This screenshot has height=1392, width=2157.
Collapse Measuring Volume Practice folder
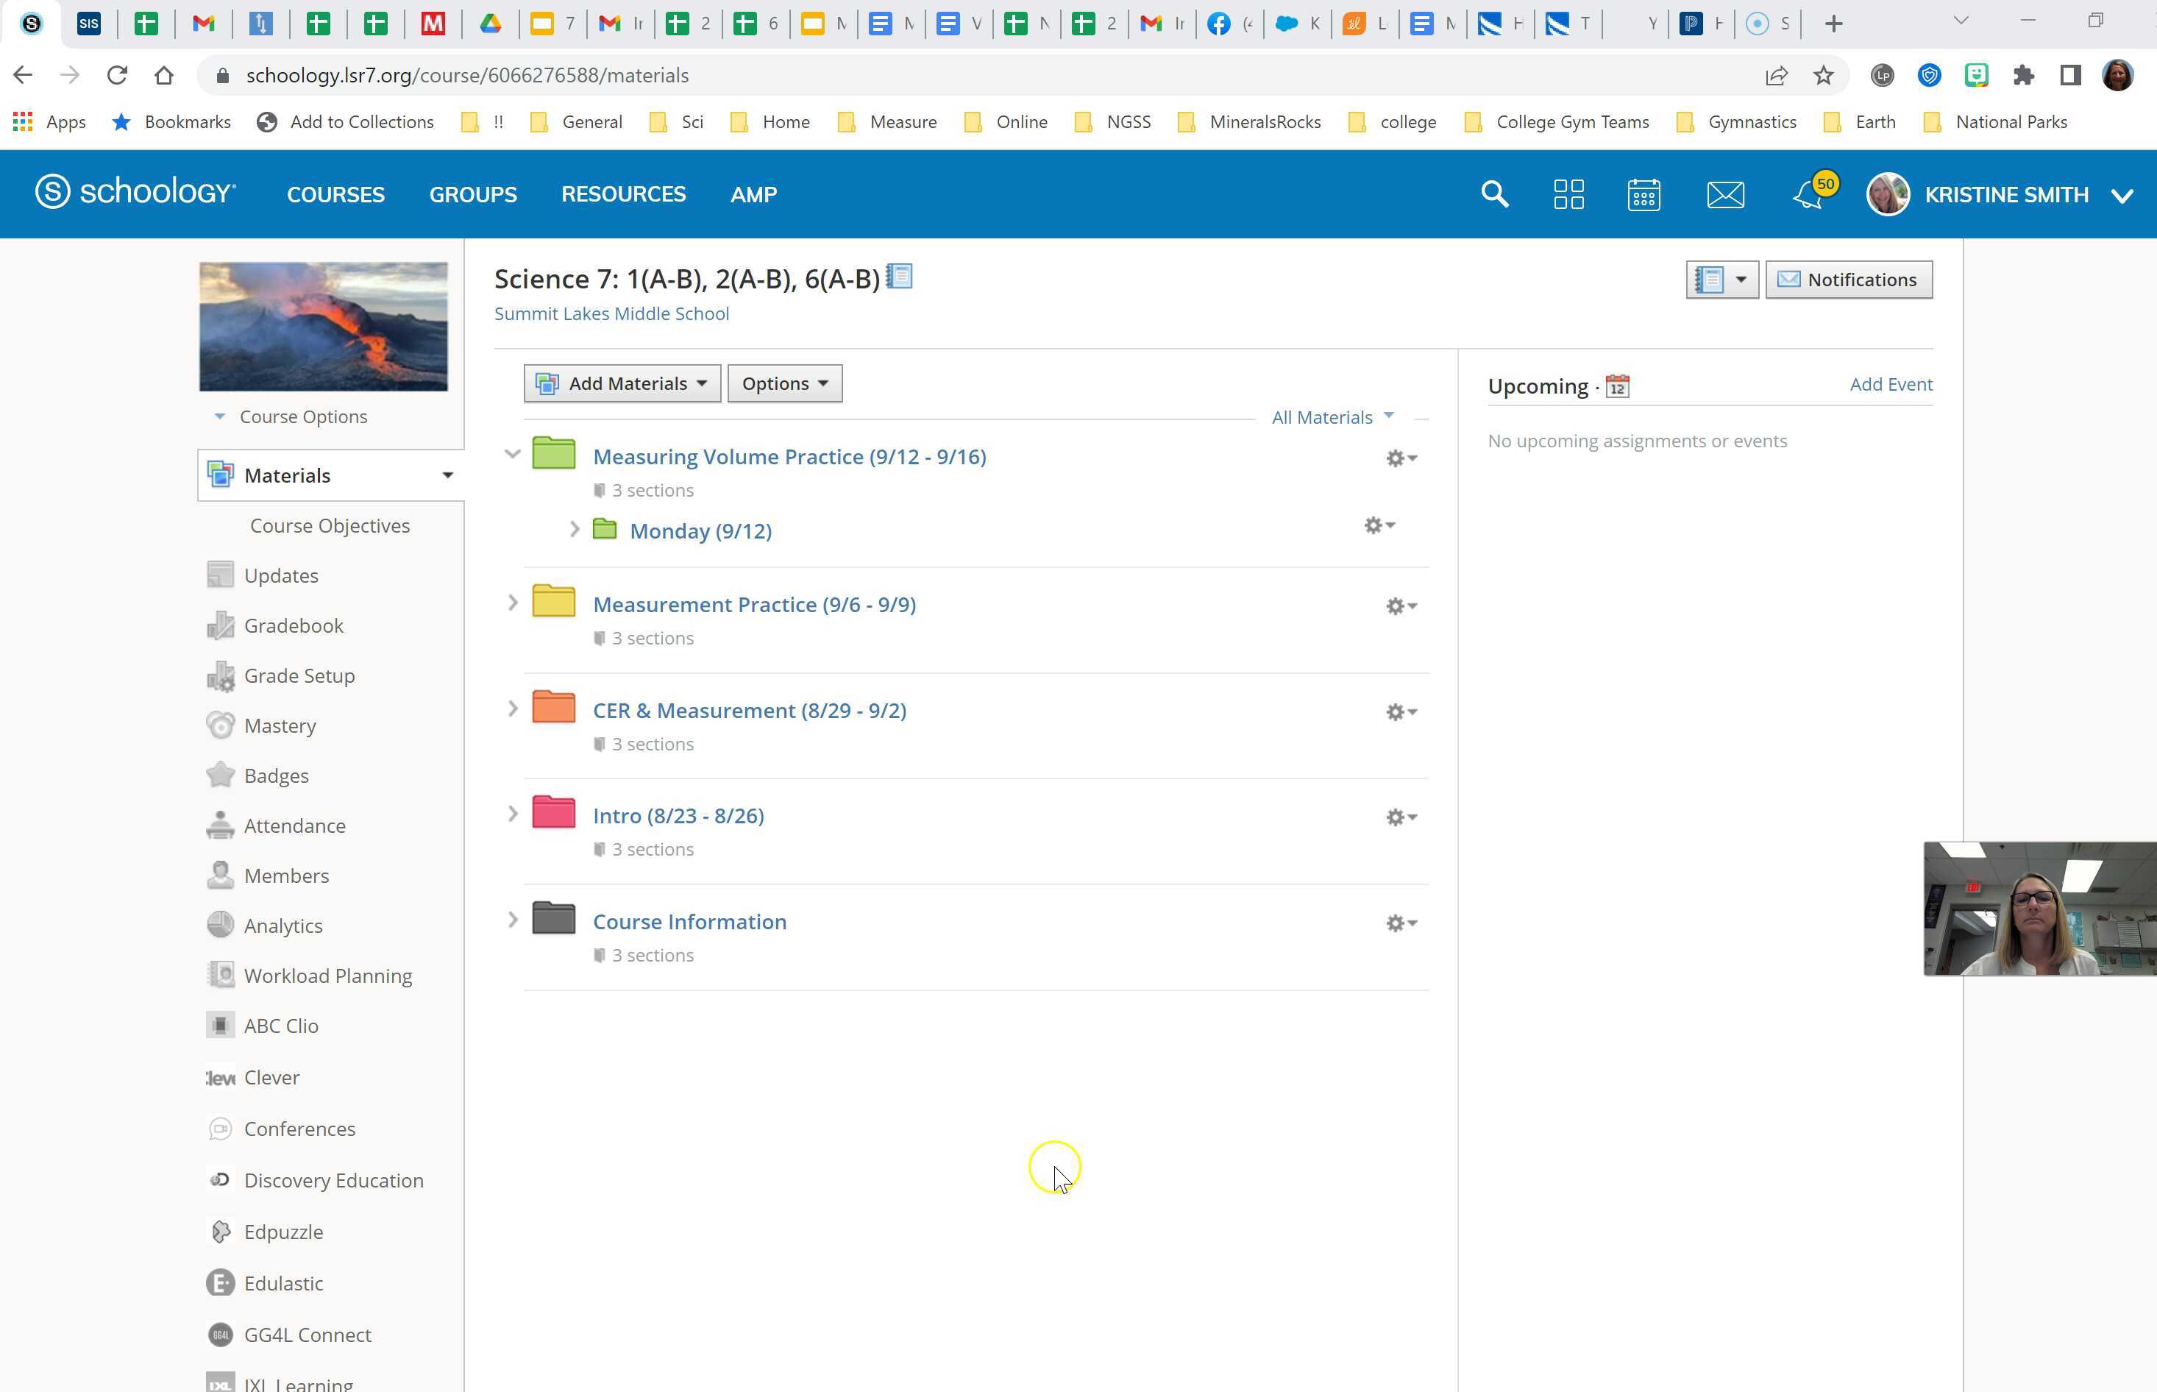click(512, 455)
